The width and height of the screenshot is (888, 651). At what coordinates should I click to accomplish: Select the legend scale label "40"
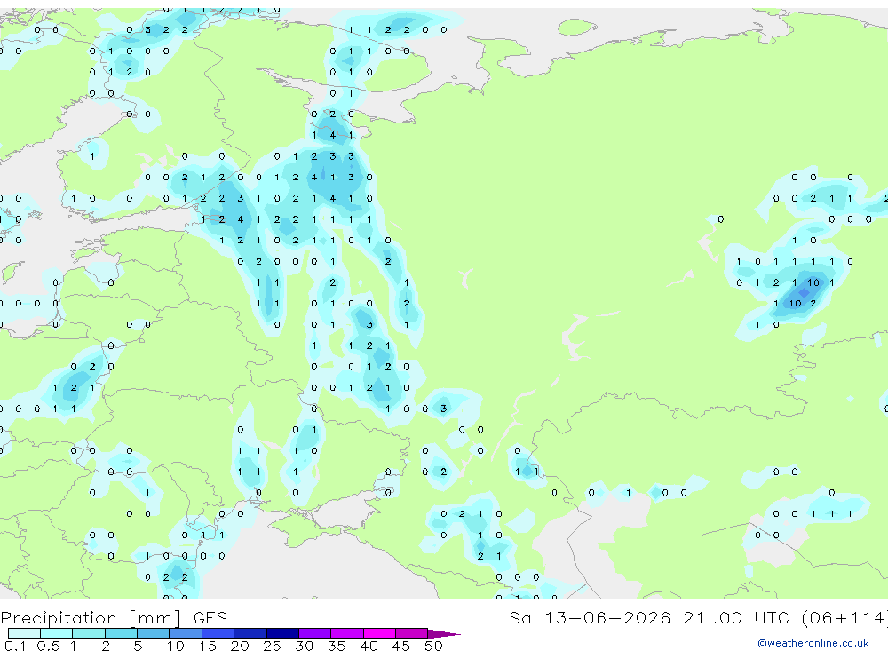[x=369, y=646]
